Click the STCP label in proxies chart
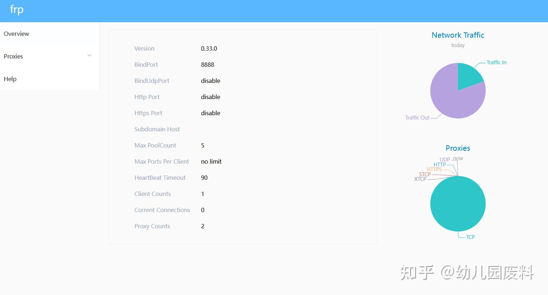The image size is (548, 295). pyautogui.click(x=425, y=174)
